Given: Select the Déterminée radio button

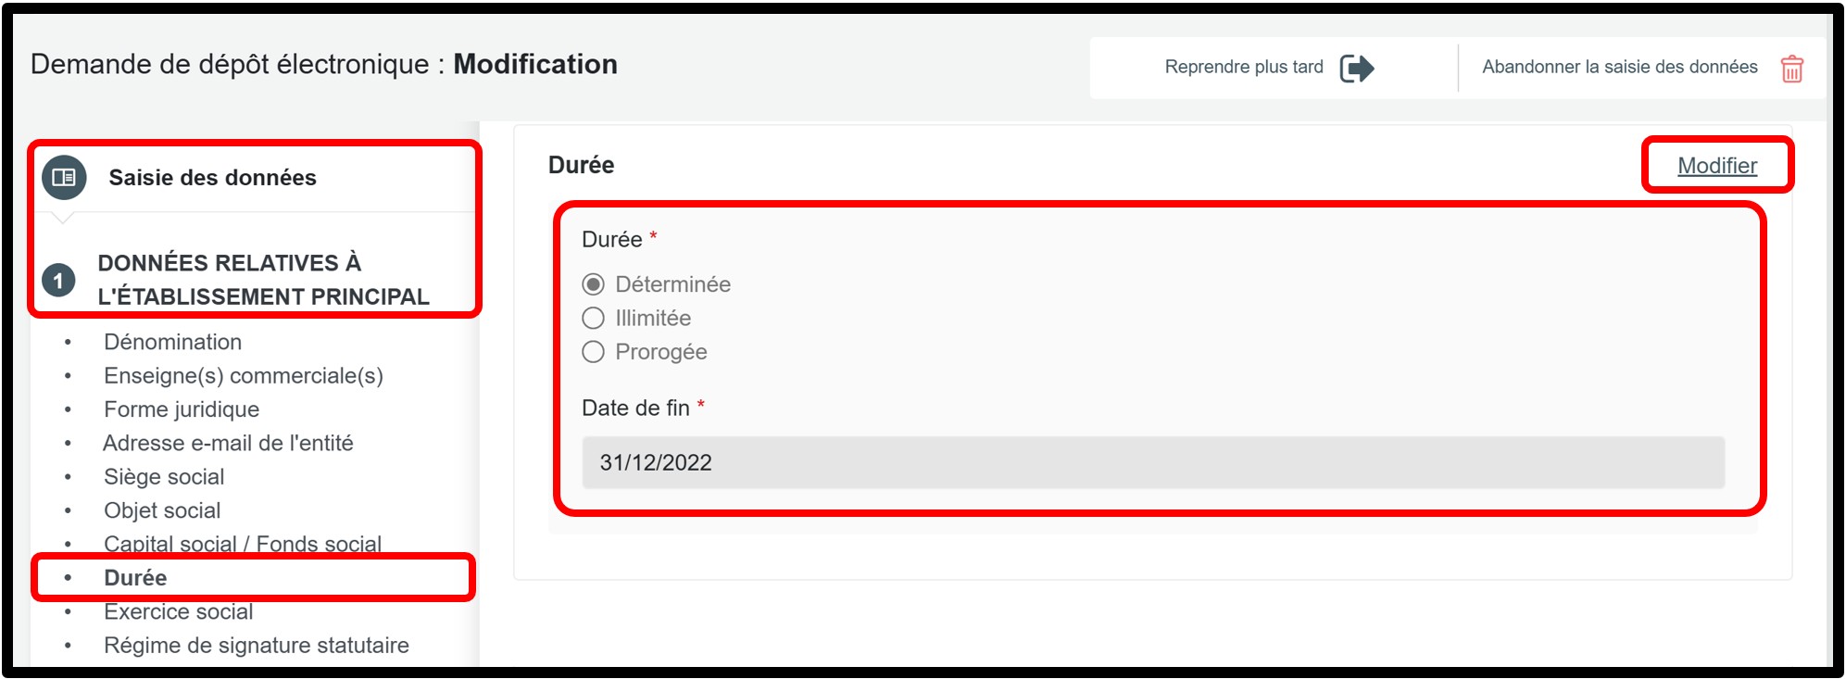Looking at the screenshot, I should coord(593,284).
